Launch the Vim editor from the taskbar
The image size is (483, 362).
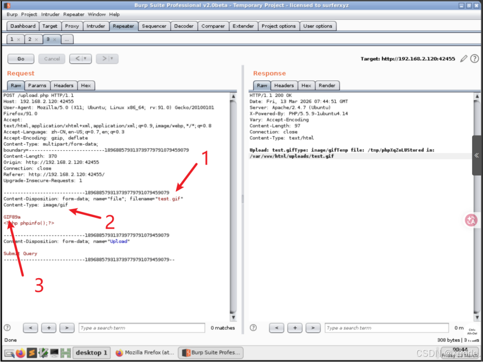point(44,352)
